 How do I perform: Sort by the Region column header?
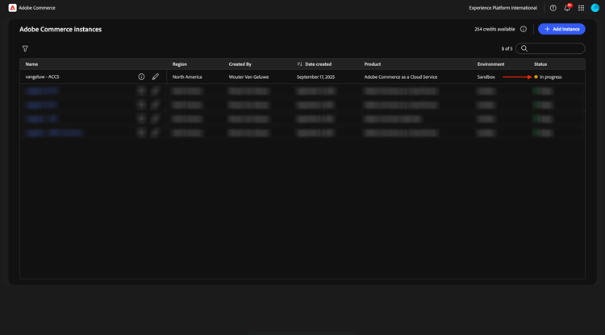(179, 64)
